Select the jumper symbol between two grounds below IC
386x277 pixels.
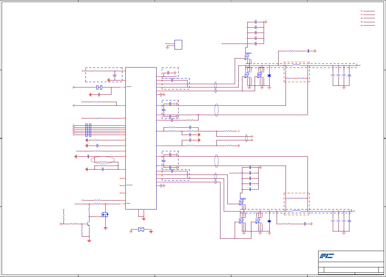(x=141, y=229)
